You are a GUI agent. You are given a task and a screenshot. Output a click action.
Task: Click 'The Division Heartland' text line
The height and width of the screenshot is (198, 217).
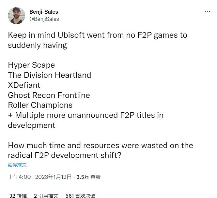point(49,75)
